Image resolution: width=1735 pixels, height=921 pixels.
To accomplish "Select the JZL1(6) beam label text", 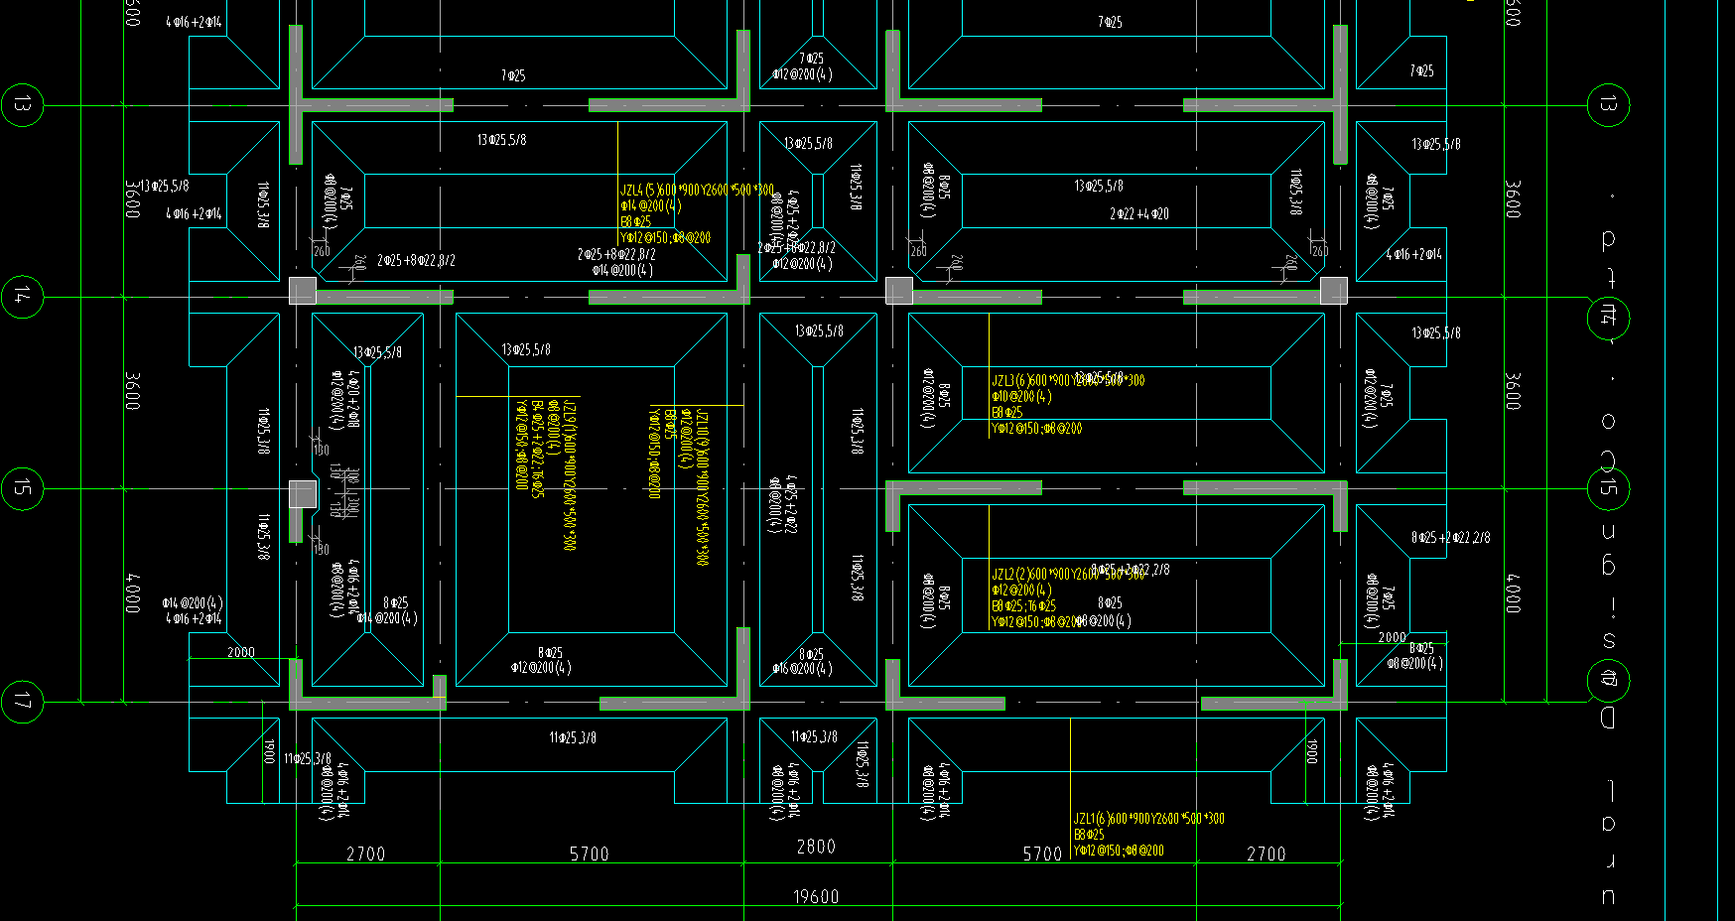I will (1148, 819).
